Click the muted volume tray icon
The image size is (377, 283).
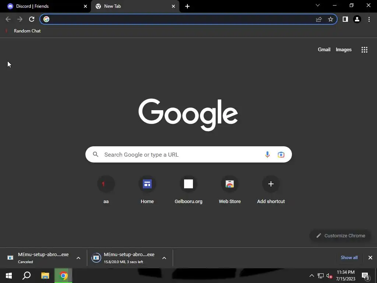[329, 276]
